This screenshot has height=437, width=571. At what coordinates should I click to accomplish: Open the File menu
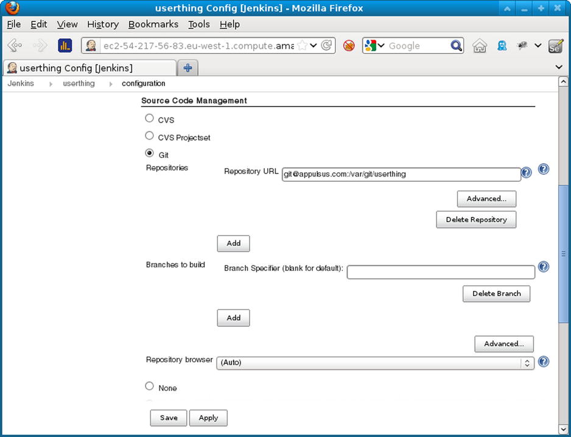(14, 24)
